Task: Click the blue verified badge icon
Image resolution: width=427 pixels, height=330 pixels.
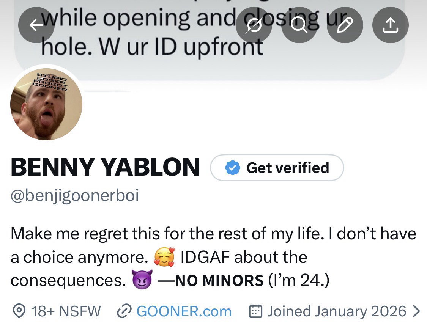Action: click(232, 168)
